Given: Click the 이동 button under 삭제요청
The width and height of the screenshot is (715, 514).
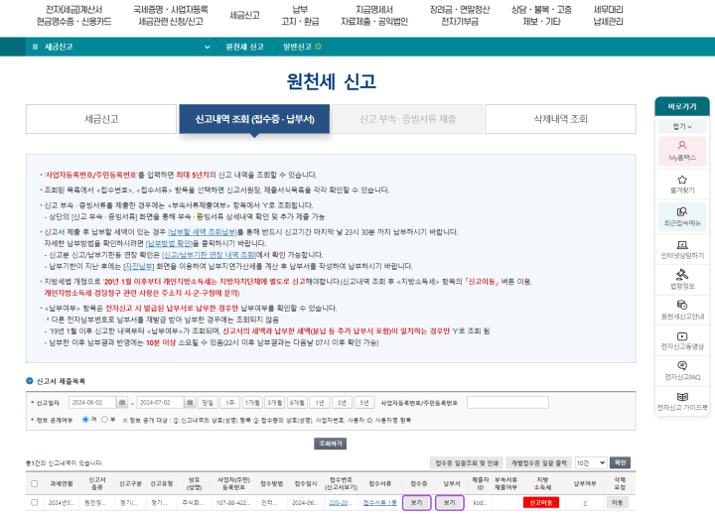Looking at the screenshot, I should tap(618, 503).
